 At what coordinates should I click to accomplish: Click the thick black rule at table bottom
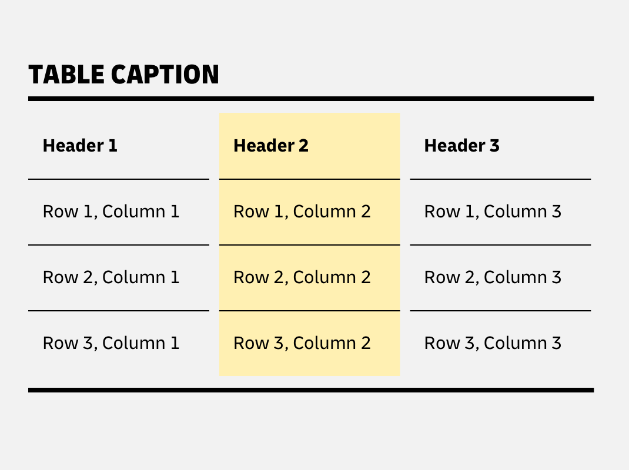(311, 390)
